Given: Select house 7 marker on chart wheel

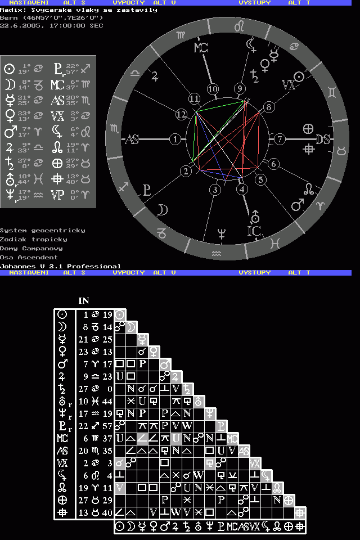Looking at the screenshot, I should point(280,139).
